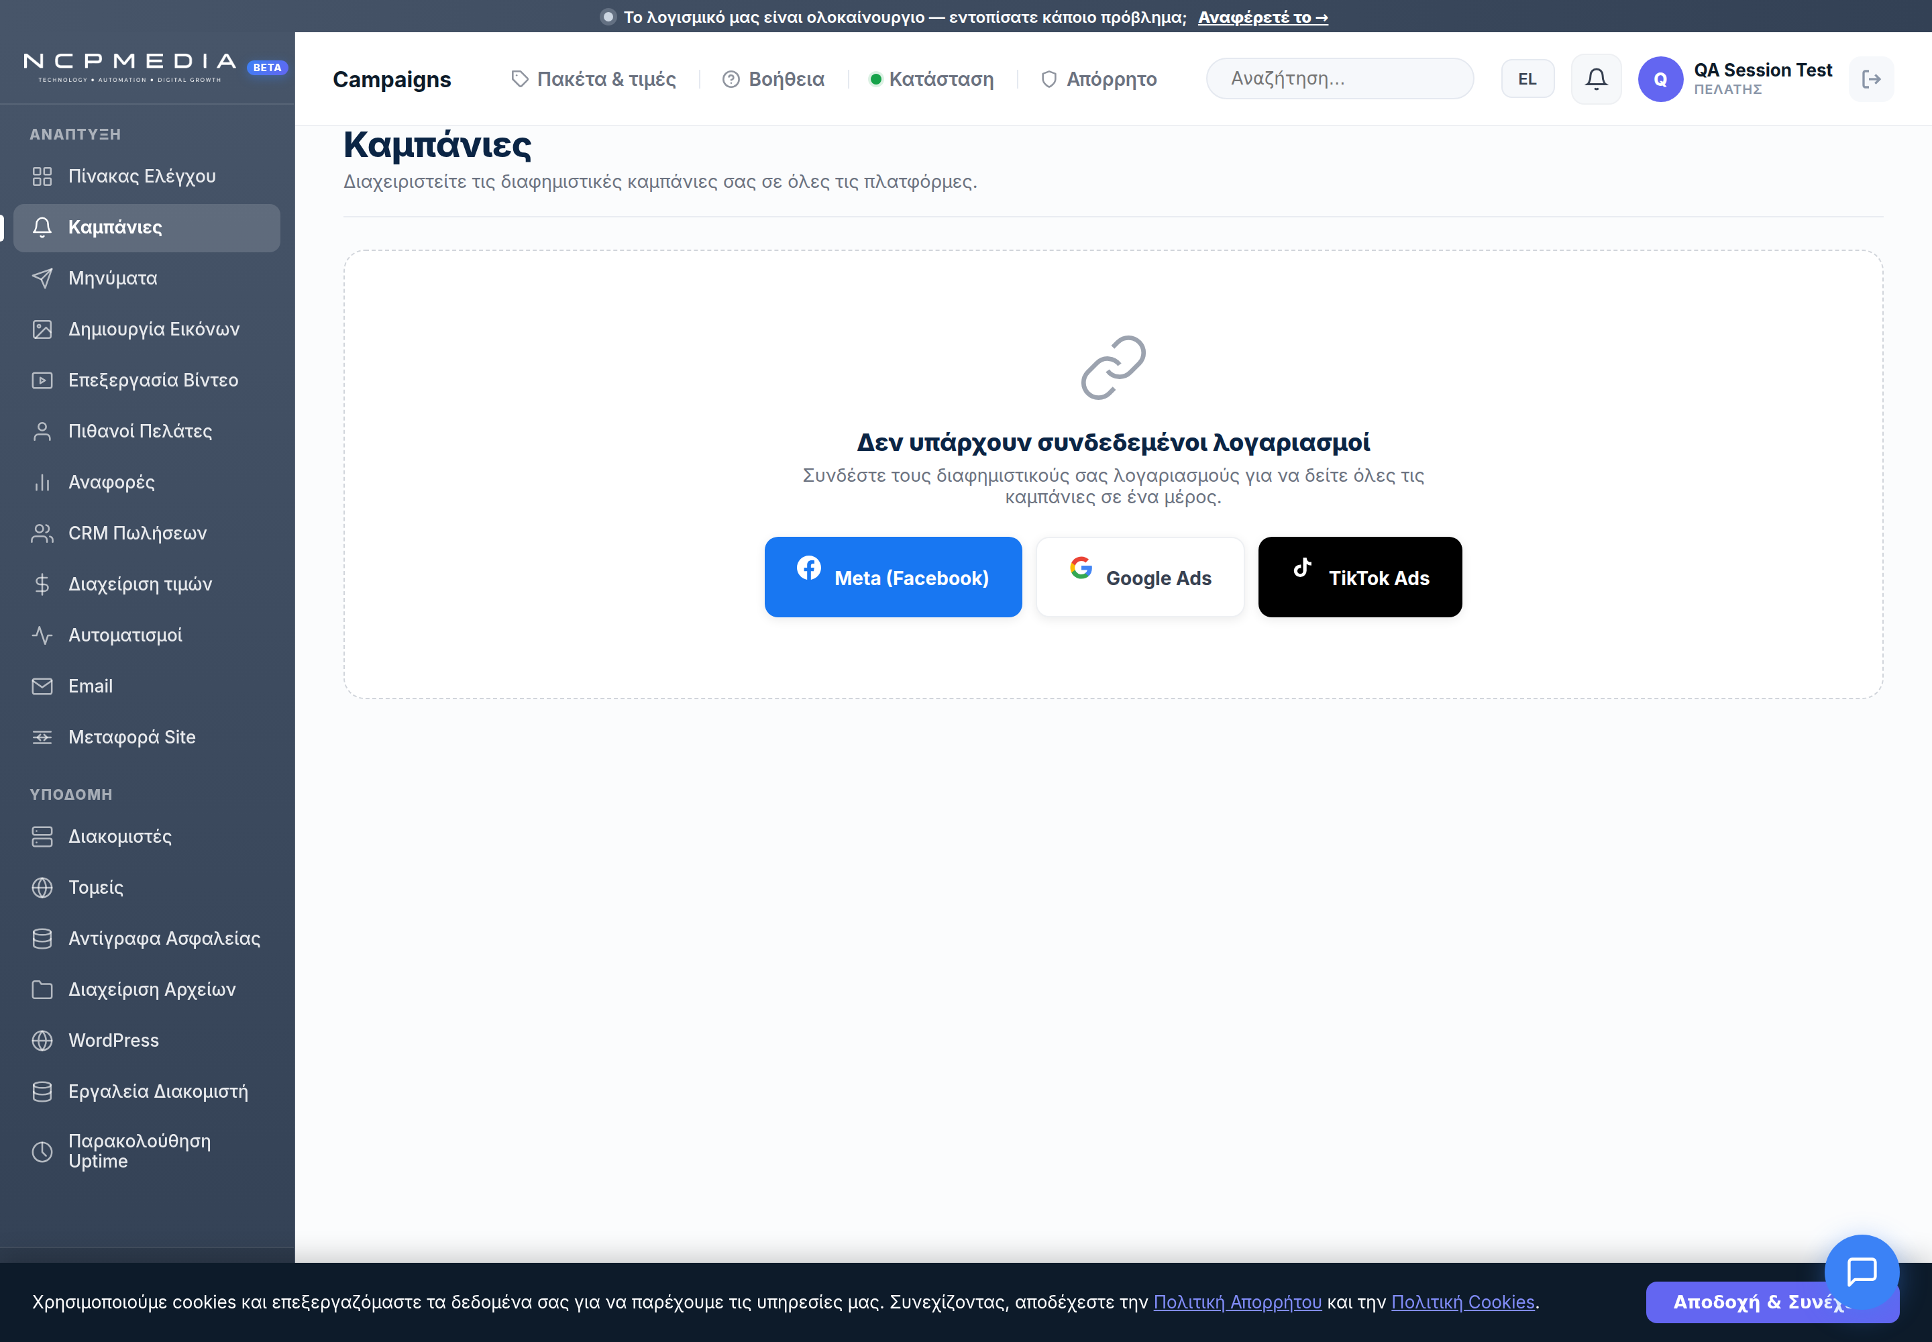Click the database icon for Εργαλεία Διακομιστή
This screenshot has width=1932, height=1342.
coord(42,1092)
